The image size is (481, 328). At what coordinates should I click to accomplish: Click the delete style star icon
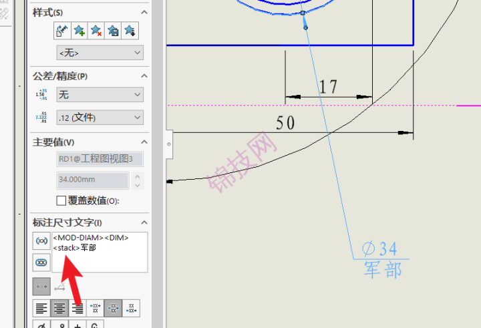[x=96, y=31]
